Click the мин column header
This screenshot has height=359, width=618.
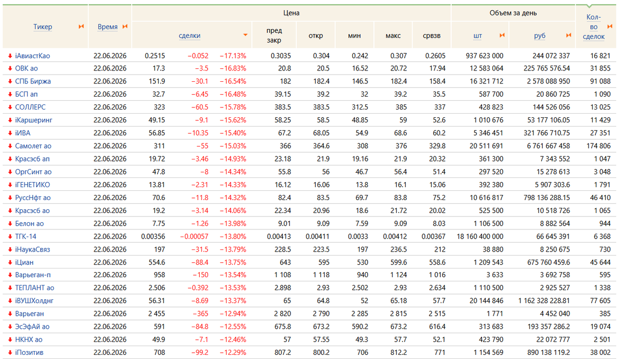[x=354, y=35]
